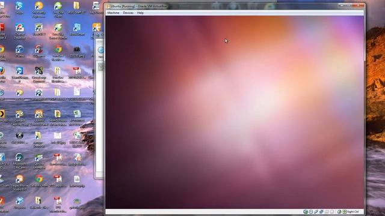Open the Devices menu in VirtualBox
Viewport: 385px width, 216px height.
point(128,13)
